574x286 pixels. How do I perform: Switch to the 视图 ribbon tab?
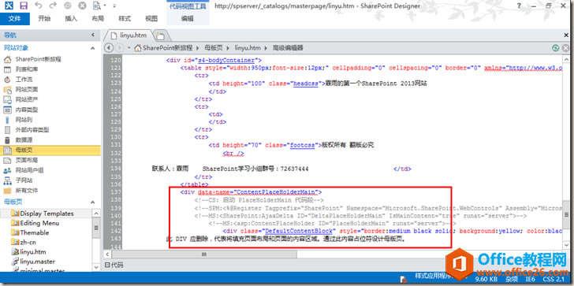(151, 19)
